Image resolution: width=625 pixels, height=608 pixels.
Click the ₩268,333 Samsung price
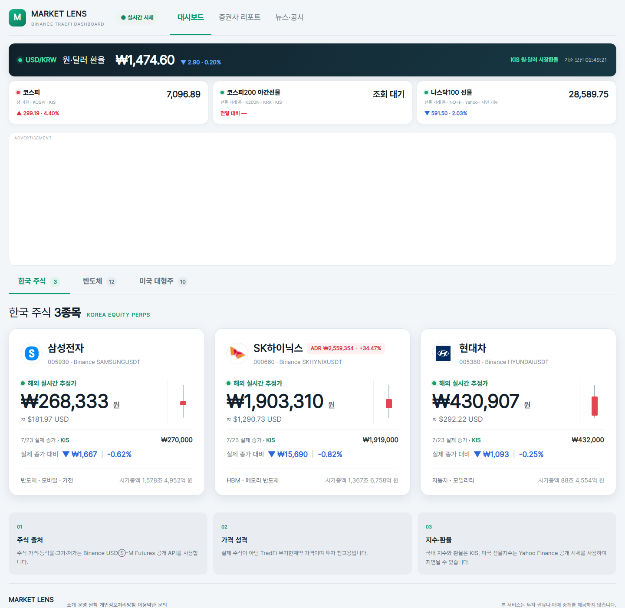[65, 401]
